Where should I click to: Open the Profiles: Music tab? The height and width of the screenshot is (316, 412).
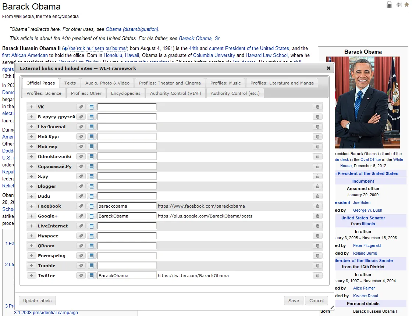pyautogui.click(x=225, y=83)
